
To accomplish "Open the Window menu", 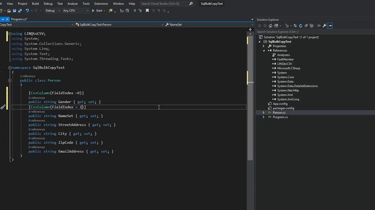I will (118, 3).
